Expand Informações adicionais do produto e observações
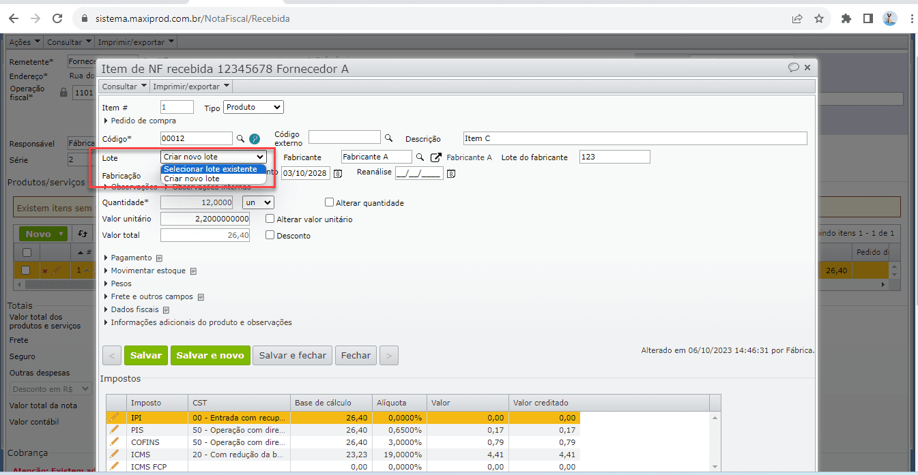 (x=197, y=323)
